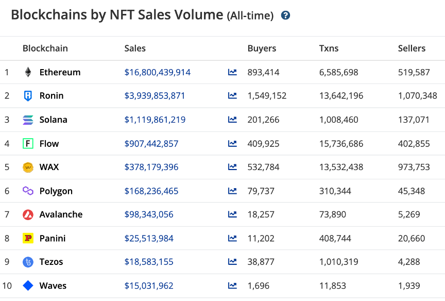Click the Panini logo icon

click(28, 238)
